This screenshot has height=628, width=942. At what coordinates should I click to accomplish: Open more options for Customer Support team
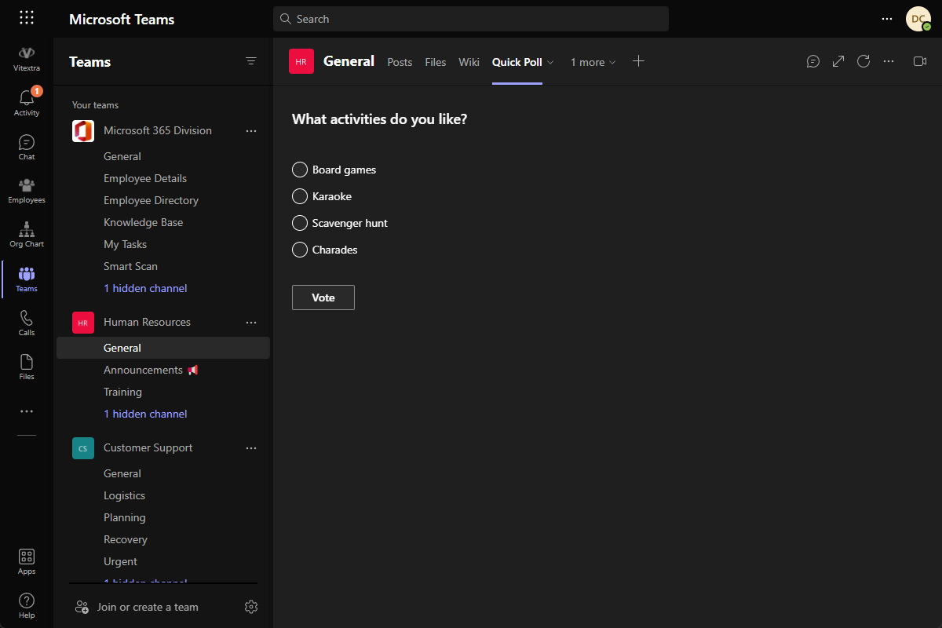coord(251,448)
